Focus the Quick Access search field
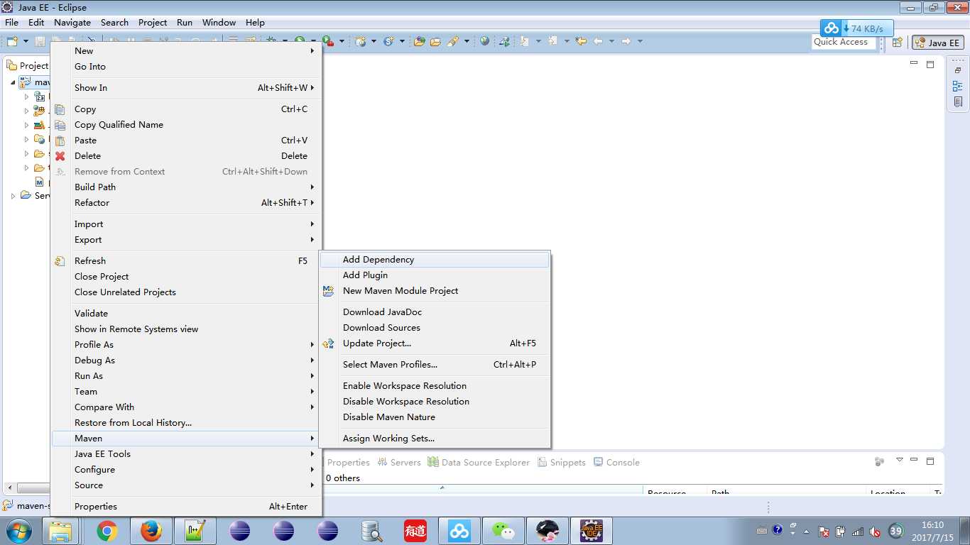This screenshot has height=545, width=970. click(x=845, y=42)
